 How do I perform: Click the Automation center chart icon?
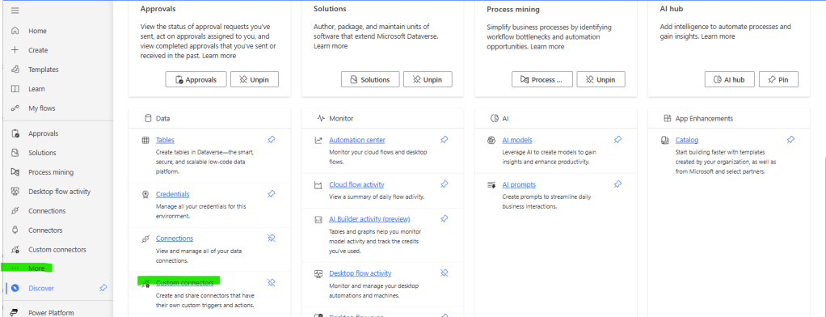(x=318, y=140)
